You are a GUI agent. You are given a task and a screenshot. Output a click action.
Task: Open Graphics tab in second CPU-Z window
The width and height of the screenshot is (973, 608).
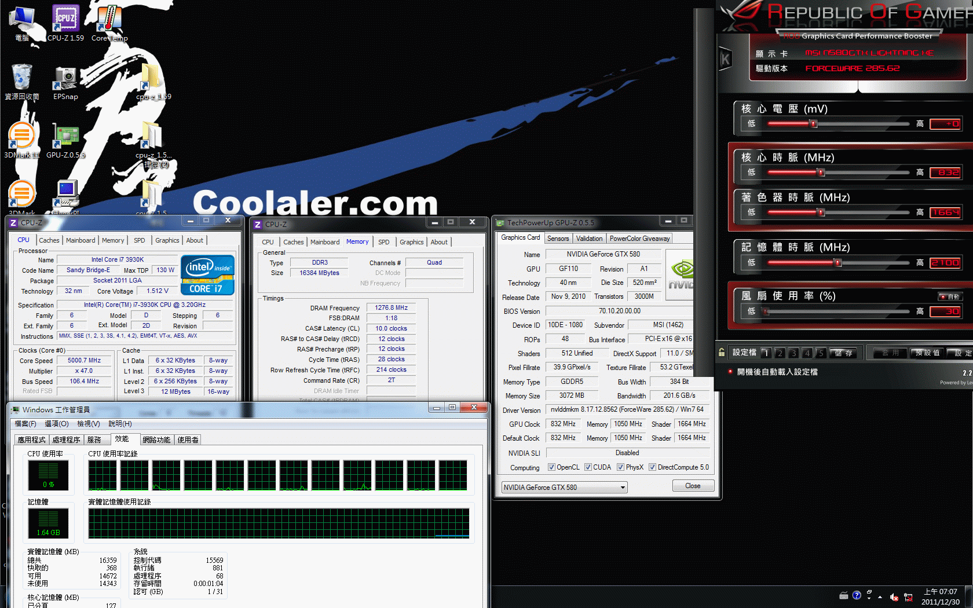[x=412, y=242]
